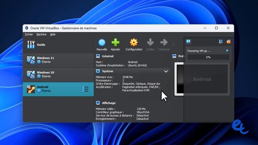The image size is (258, 145).
Task: Click the Windows 10 OS icon
Action: pos(31,75)
